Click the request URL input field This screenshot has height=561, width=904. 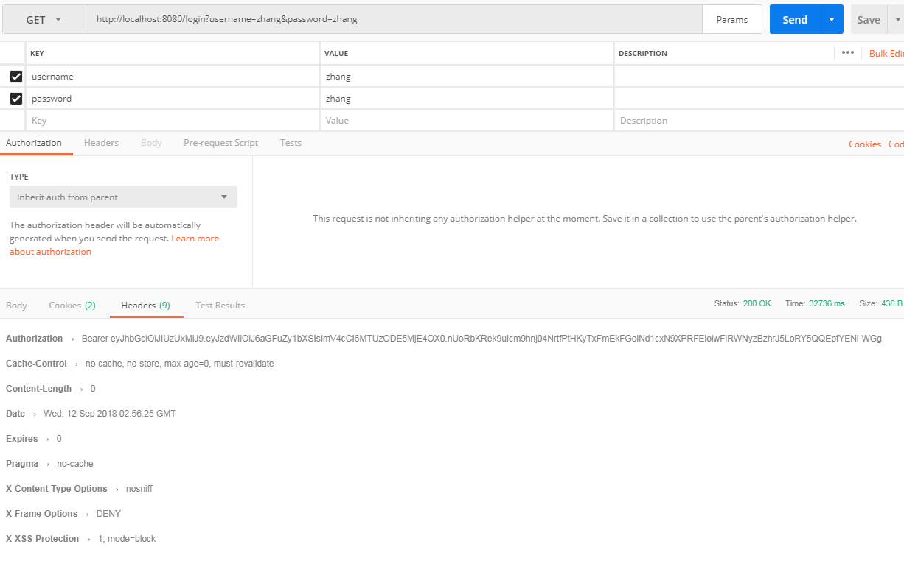point(394,20)
